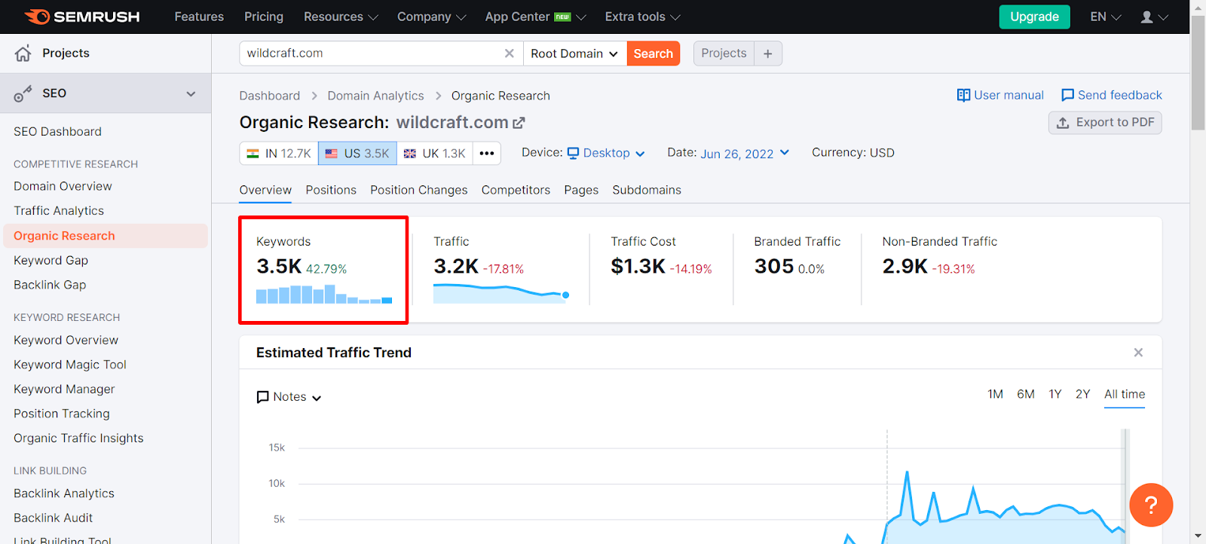The width and height of the screenshot is (1206, 544).
Task: Set chart range to All time
Action: pyautogui.click(x=1125, y=394)
